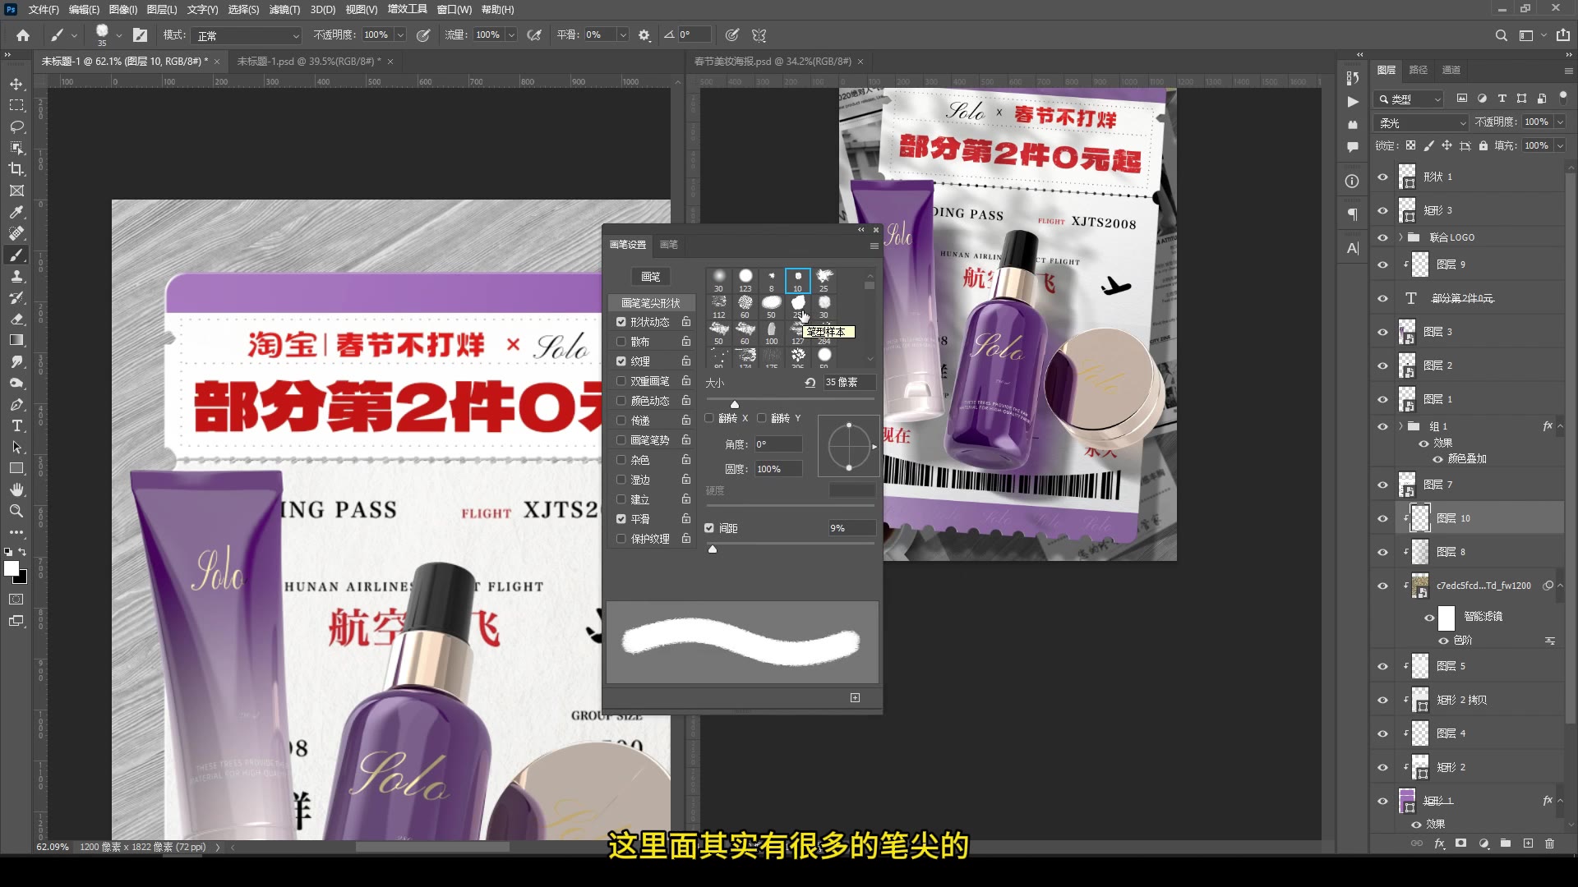Open layer 填充 fill dropdown
This screenshot has height=887, width=1578.
pyautogui.click(x=1560, y=145)
